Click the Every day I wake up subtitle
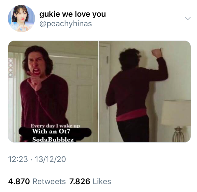197x192 pixels. pos(55,126)
